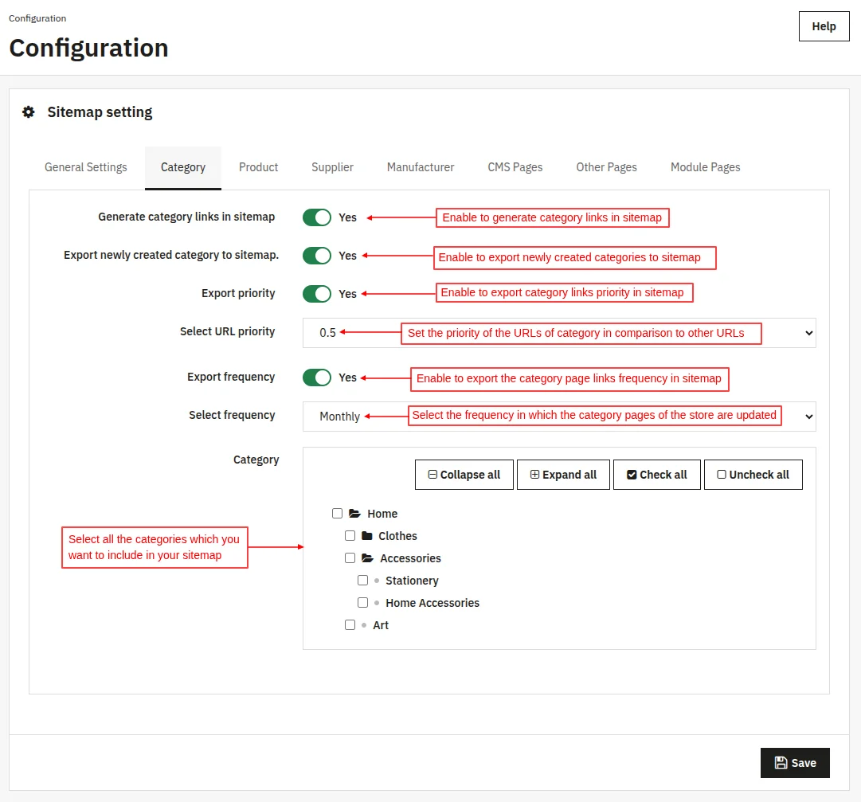Select the Clothes tree label
The height and width of the screenshot is (802, 861).
tap(397, 536)
